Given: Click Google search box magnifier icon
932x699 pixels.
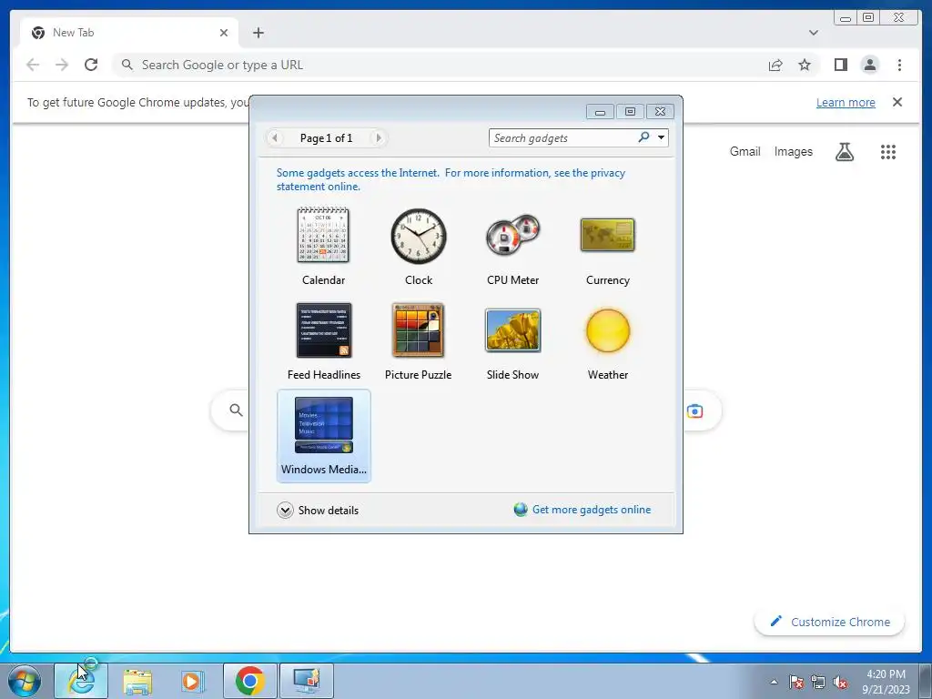Looking at the screenshot, I should [x=236, y=410].
